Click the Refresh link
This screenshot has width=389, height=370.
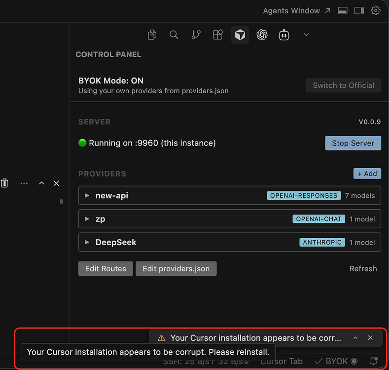(x=363, y=269)
